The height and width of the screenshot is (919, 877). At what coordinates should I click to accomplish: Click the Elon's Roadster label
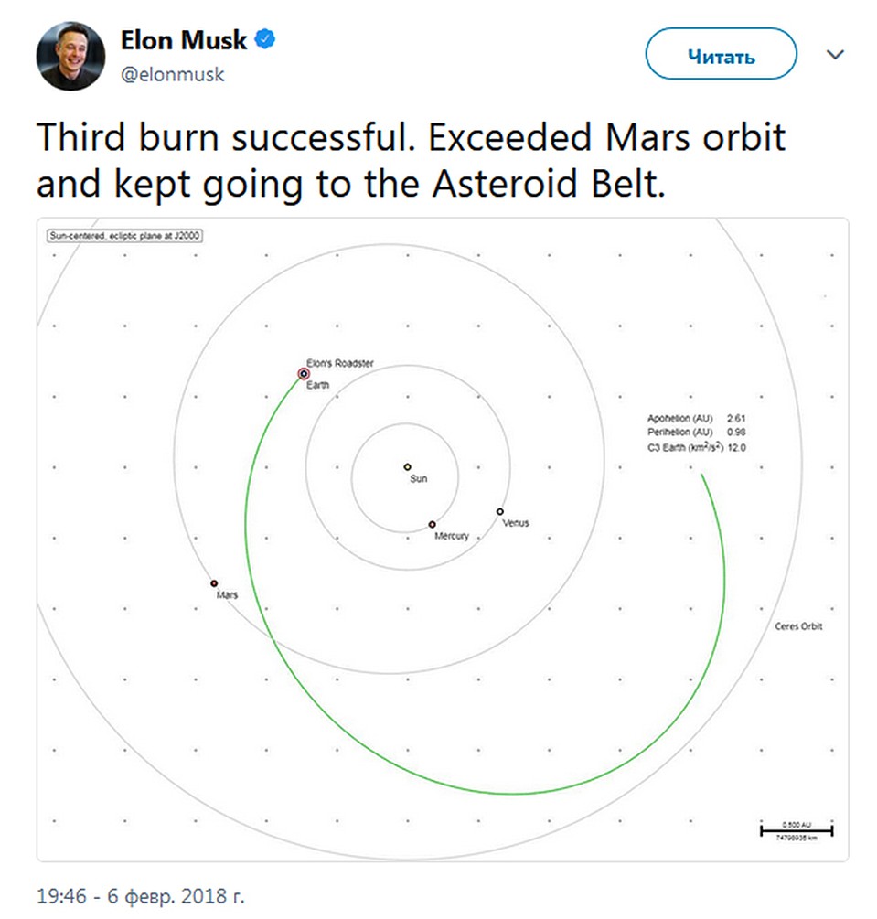tap(340, 363)
